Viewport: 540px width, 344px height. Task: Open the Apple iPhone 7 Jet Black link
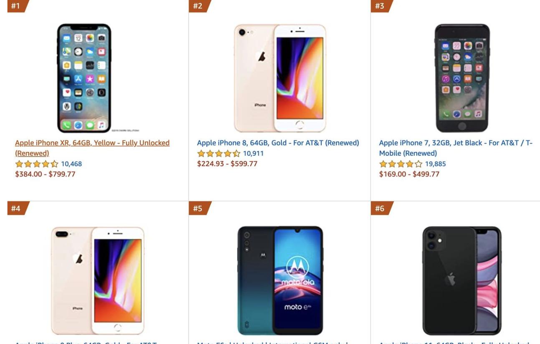(x=455, y=143)
